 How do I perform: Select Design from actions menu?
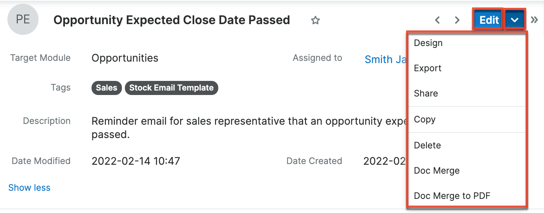(428, 43)
